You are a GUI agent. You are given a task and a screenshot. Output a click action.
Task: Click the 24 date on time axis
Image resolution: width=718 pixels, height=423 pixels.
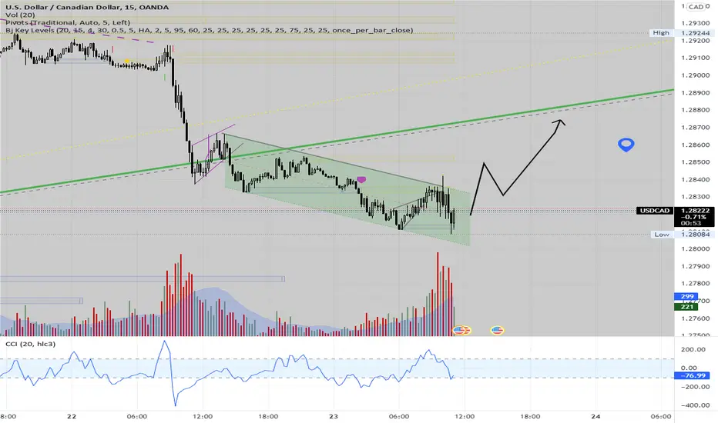pyautogui.click(x=596, y=416)
